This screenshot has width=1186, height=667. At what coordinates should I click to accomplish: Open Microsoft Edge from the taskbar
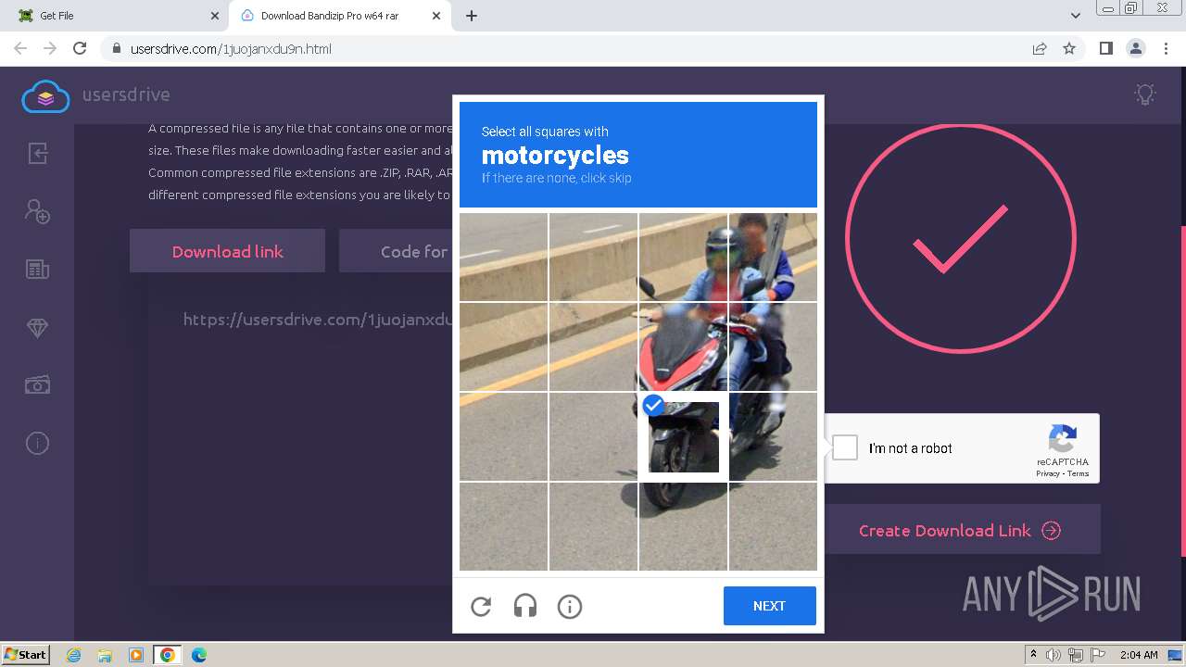point(198,655)
